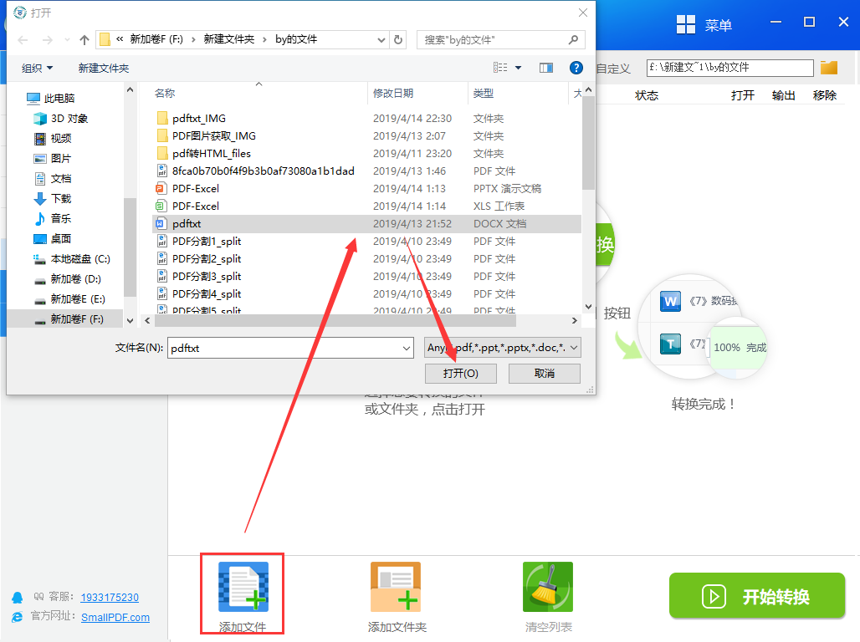Open the file name history dropdown

pos(406,348)
